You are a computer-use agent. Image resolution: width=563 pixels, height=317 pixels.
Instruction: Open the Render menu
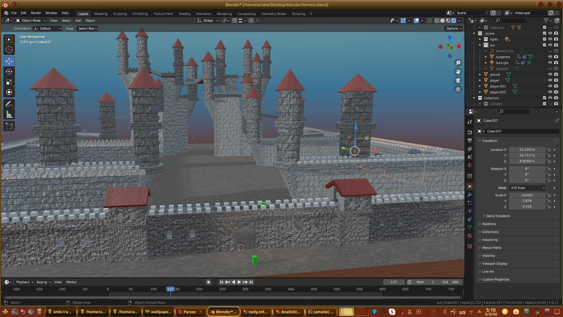36,13
